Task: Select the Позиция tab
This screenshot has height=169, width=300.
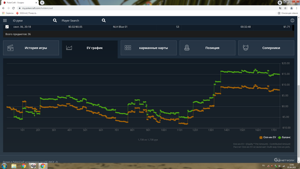Action: pos(207,48)
